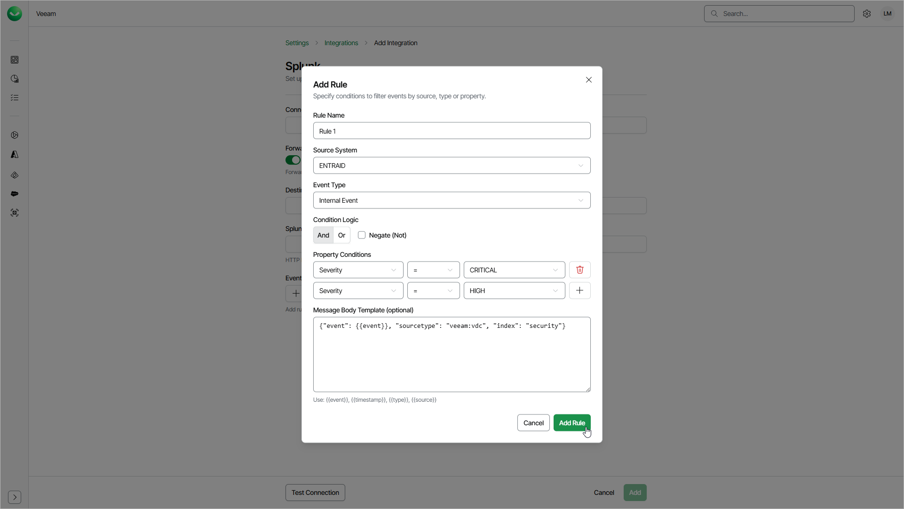The image size is (904, 509).
Task: Open the task list icon in sidebar
Action: click(x=15, y=97)
